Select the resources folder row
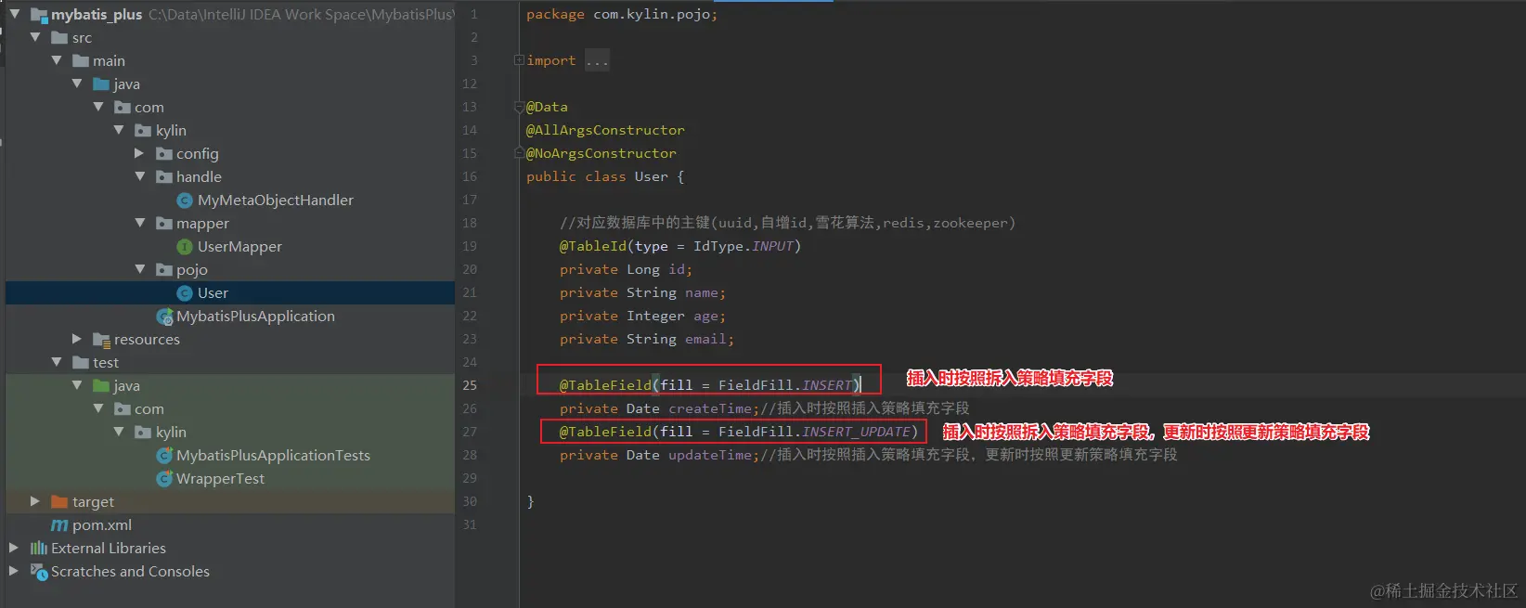Image resolution: width=1526 pixels, height=608 pixels. point(230,339)
